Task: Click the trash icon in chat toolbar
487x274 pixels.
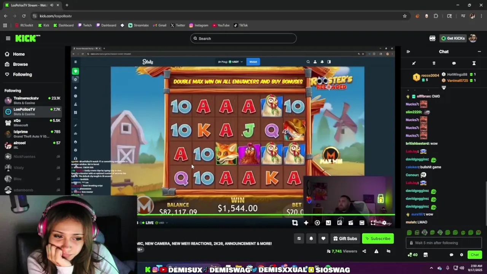Action: pos(434,63)
